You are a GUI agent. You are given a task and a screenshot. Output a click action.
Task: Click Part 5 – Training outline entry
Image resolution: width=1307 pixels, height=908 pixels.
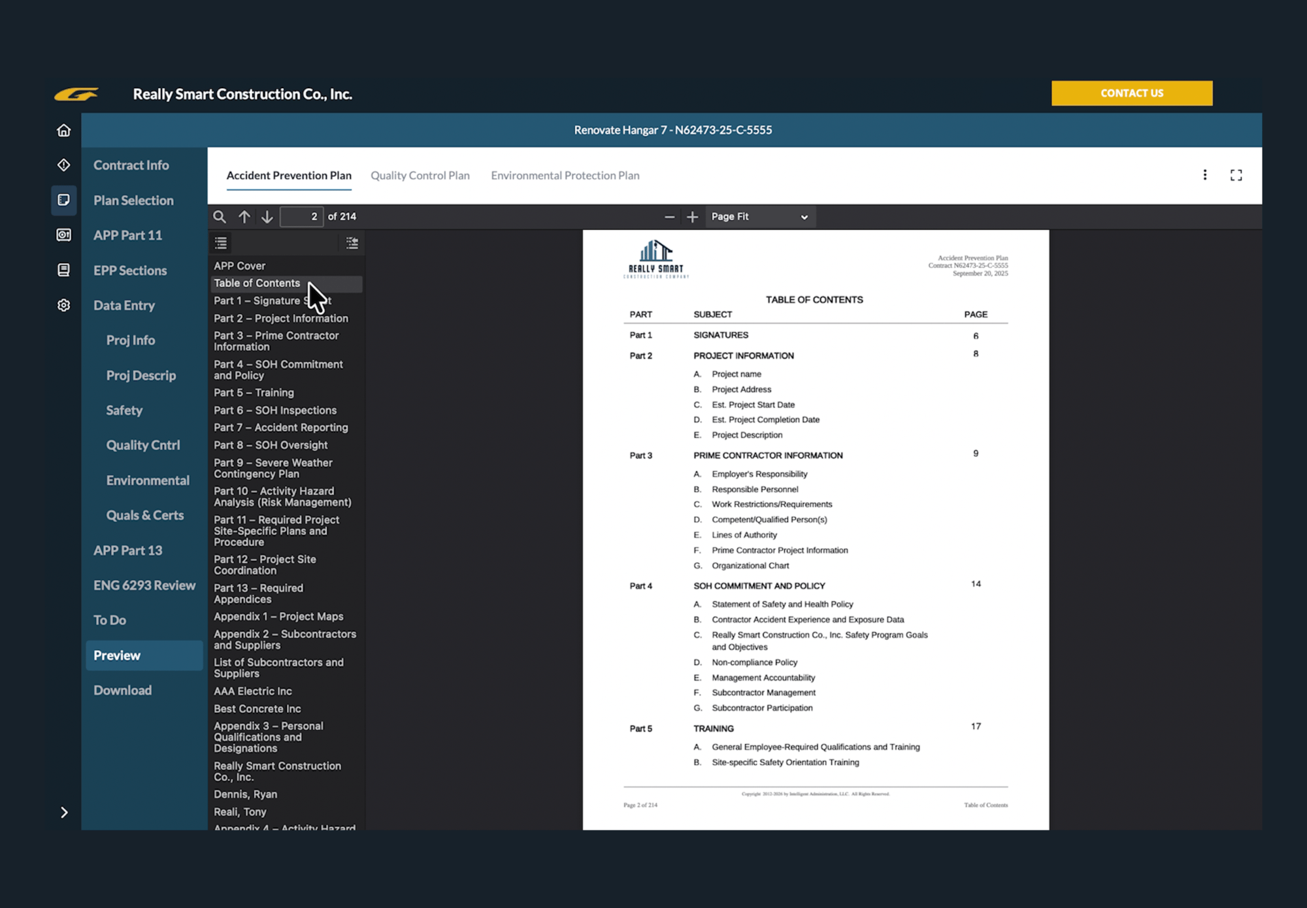[x=254, y=393]
